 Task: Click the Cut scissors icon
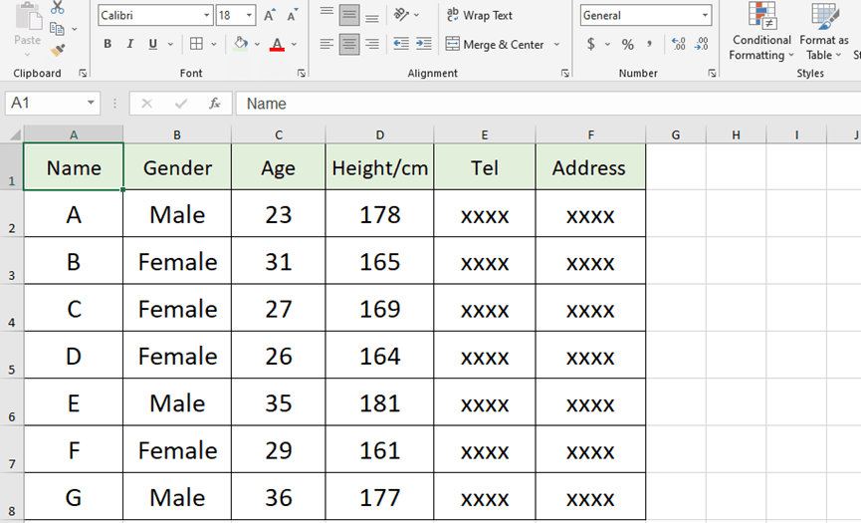click(58, 8)
